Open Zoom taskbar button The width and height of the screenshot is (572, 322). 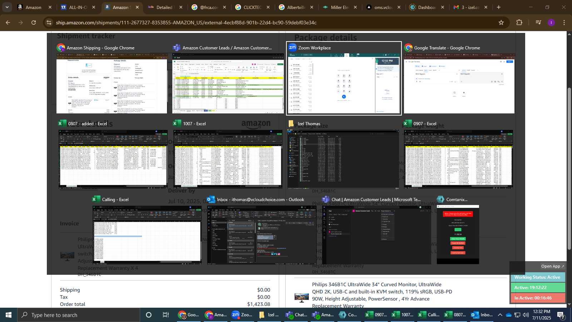242,315
